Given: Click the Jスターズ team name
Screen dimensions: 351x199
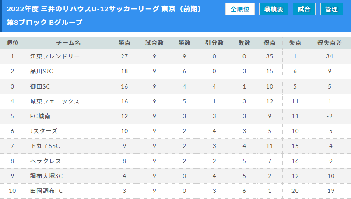Looking at the screenshot, I should tap(43, 131).
